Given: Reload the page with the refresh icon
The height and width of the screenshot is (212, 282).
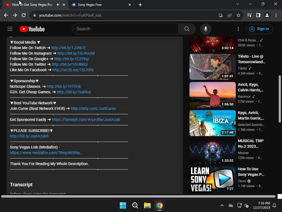Looking at the screenshot, I should [x=24, y=15].
